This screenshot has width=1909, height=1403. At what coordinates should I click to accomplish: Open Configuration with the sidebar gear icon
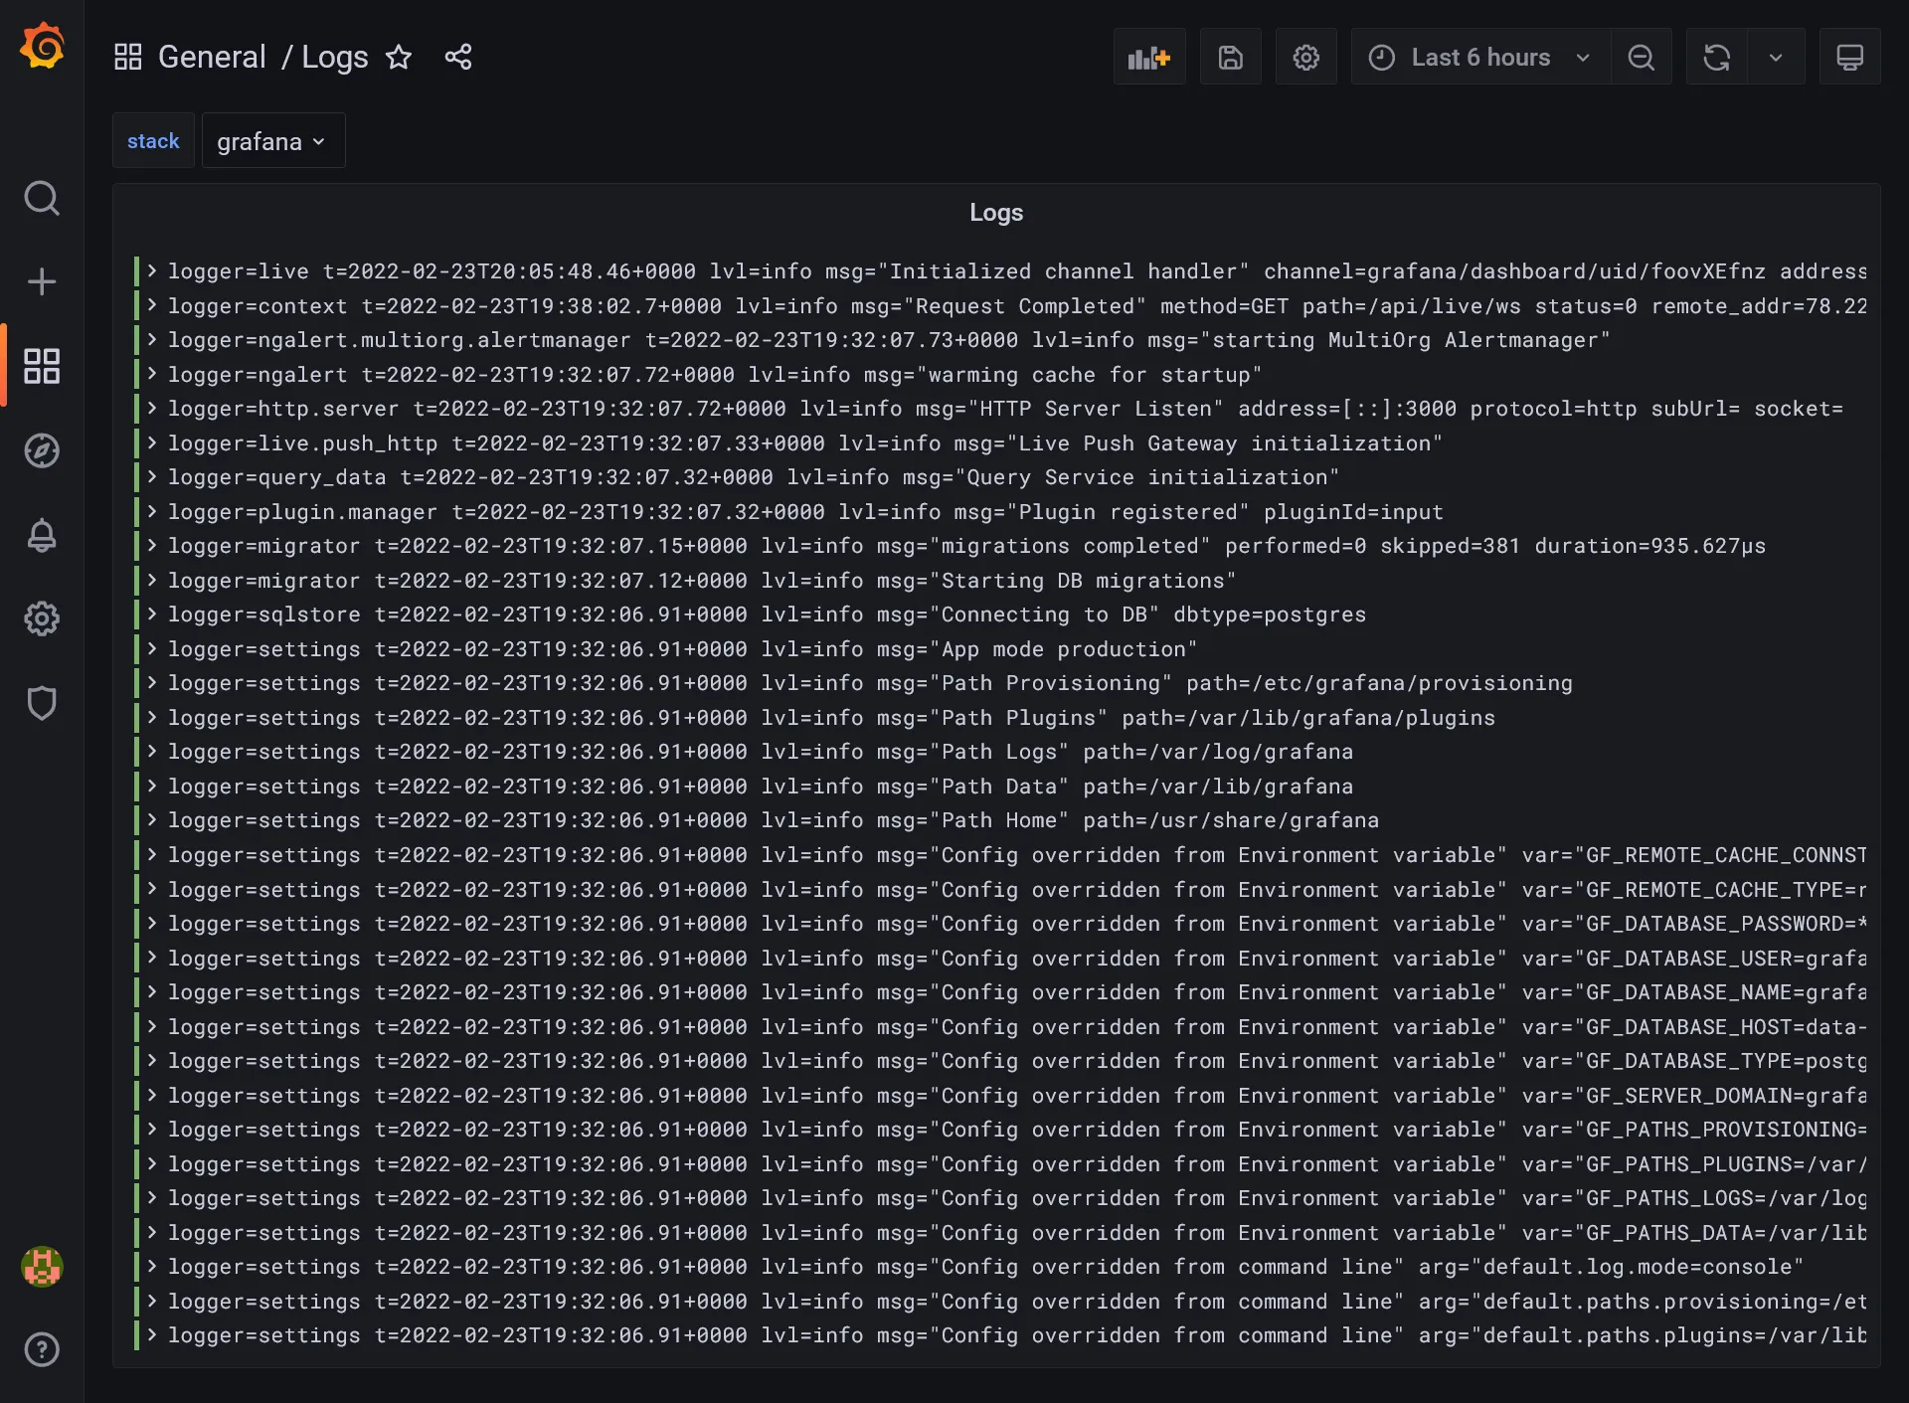(42, 618)
